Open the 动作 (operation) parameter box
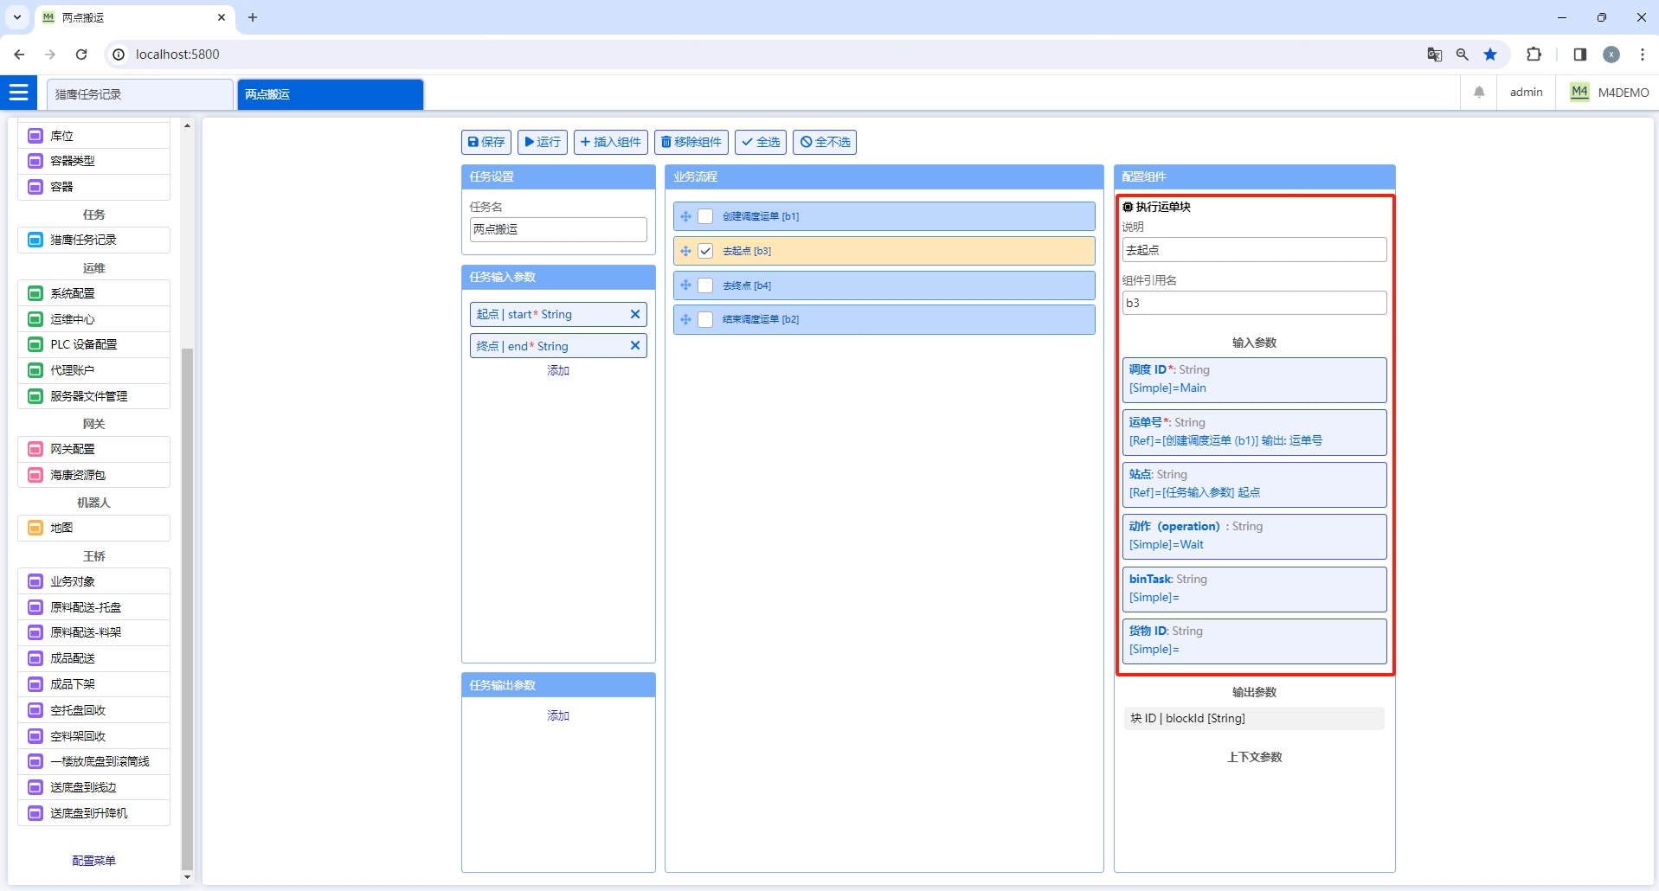This screenshot has width=1659, height=891. click(1255, 536)
